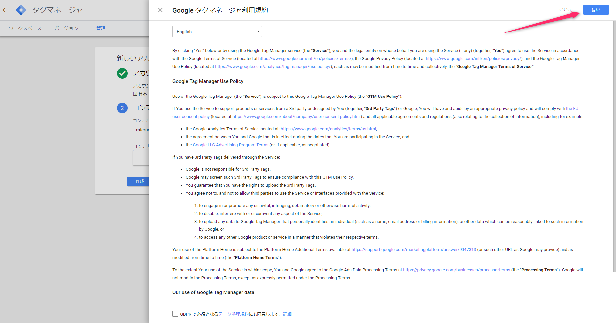Open the user-consent-policy.html URL link
This screenshot has height=323, width=616.
coord(296,117)
